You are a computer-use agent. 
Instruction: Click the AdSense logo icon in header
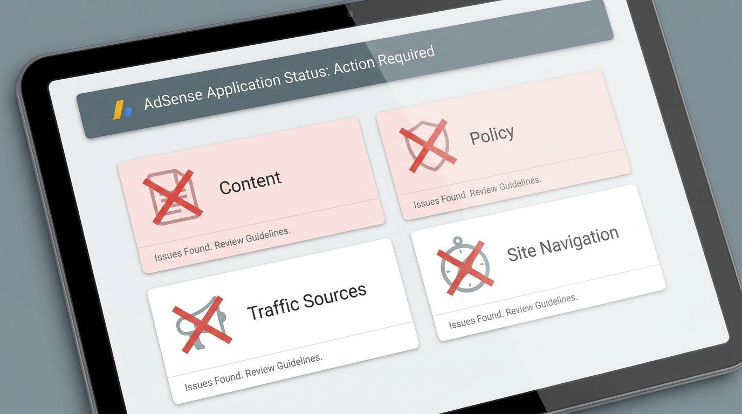coord(122,109)
